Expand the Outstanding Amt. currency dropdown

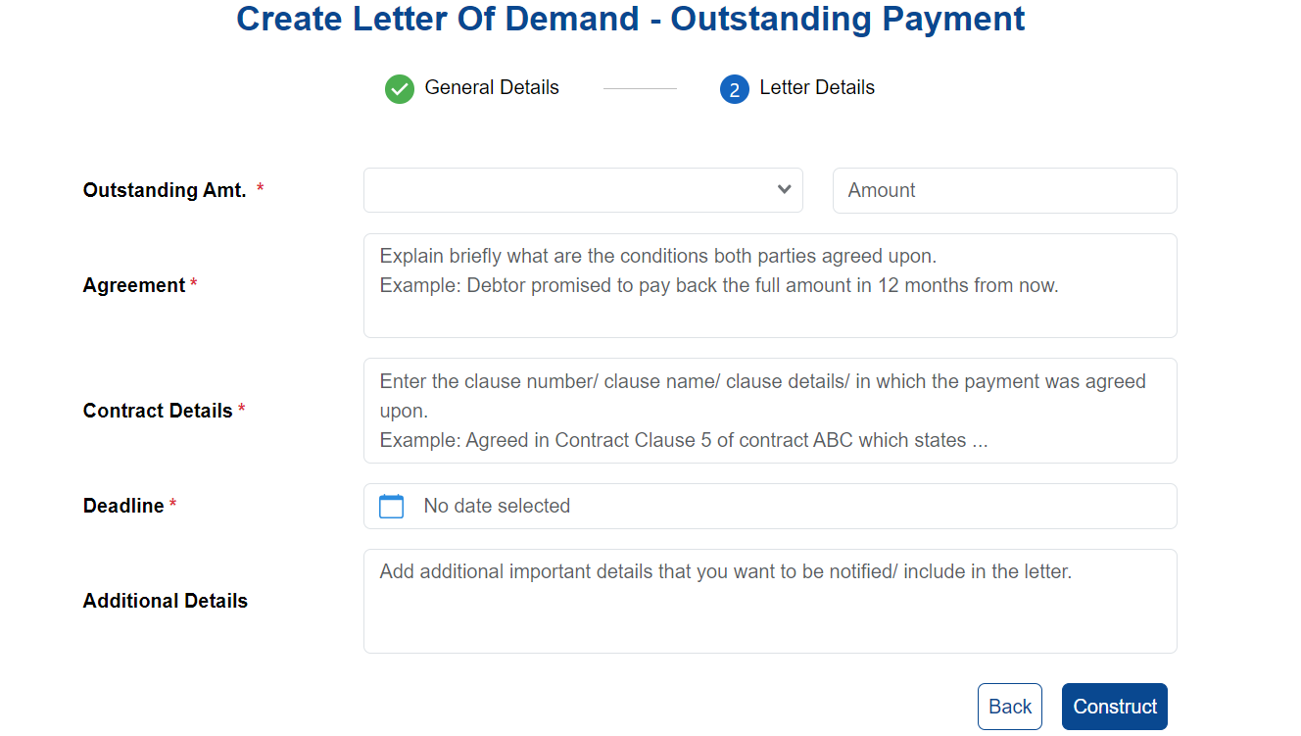click(x=583, y=190)
